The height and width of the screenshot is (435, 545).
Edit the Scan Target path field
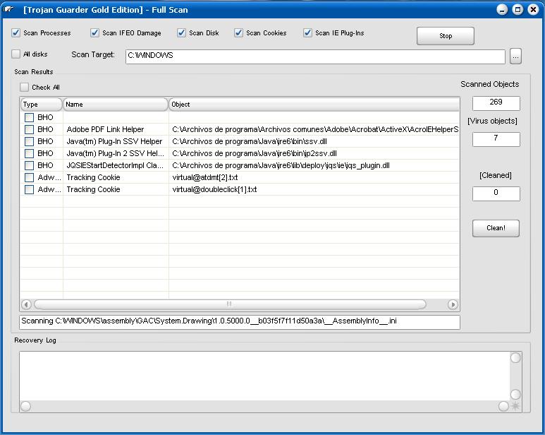click(x=315, y=56)
